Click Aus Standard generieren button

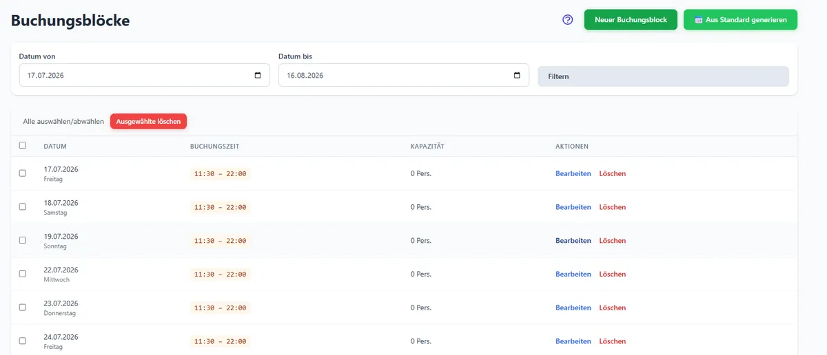coord(740,20)
